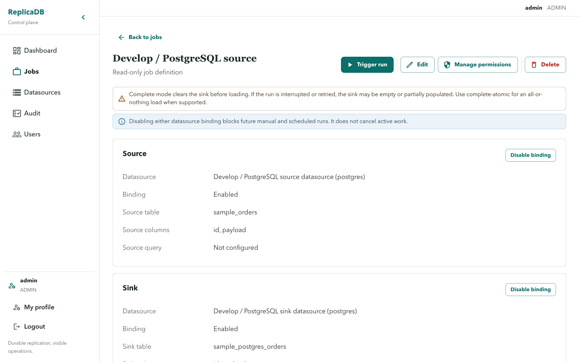Select Jobs in the sidebar
The height and width of the screenshot is (362, 579).
pos(49,72)
